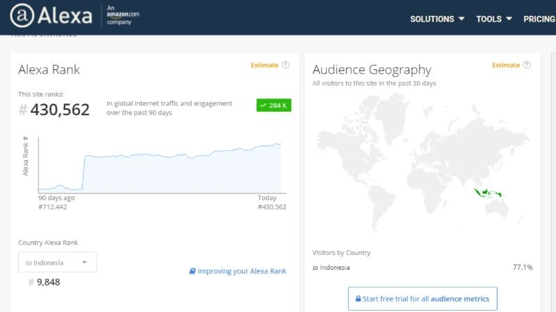Click the country rank value 9,848
The image size is (556, 312).
point(48,282)
